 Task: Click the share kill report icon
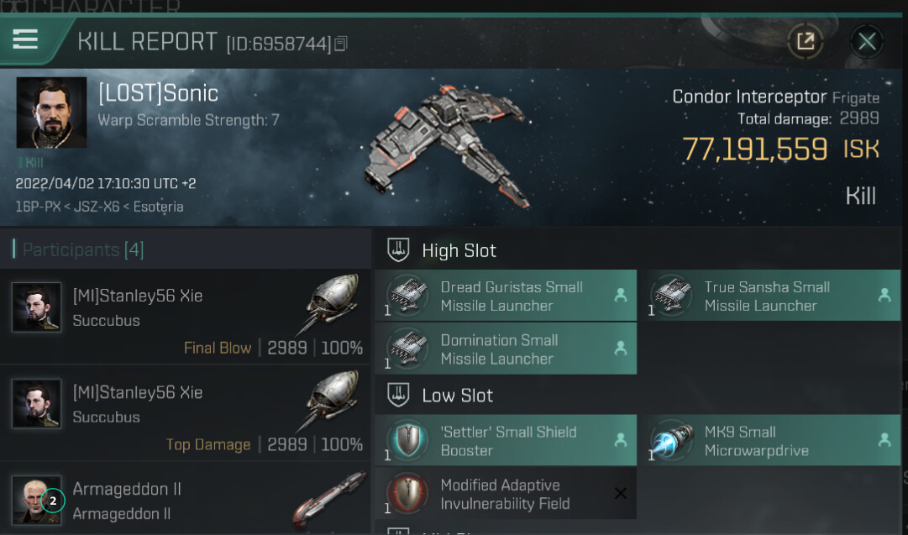[805, 41]
